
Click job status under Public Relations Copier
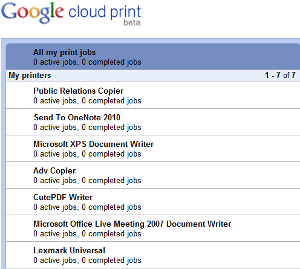tap(87, 101)
